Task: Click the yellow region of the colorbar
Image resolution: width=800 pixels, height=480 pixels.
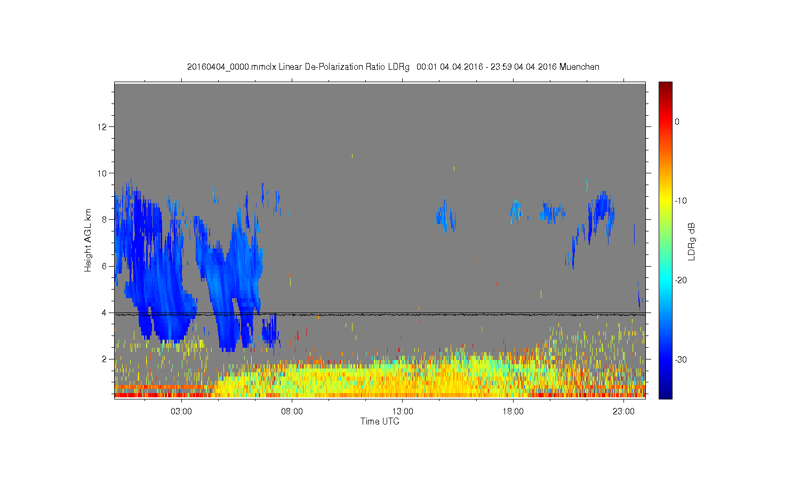Action: pyautogui.click(x=666, y=201)
